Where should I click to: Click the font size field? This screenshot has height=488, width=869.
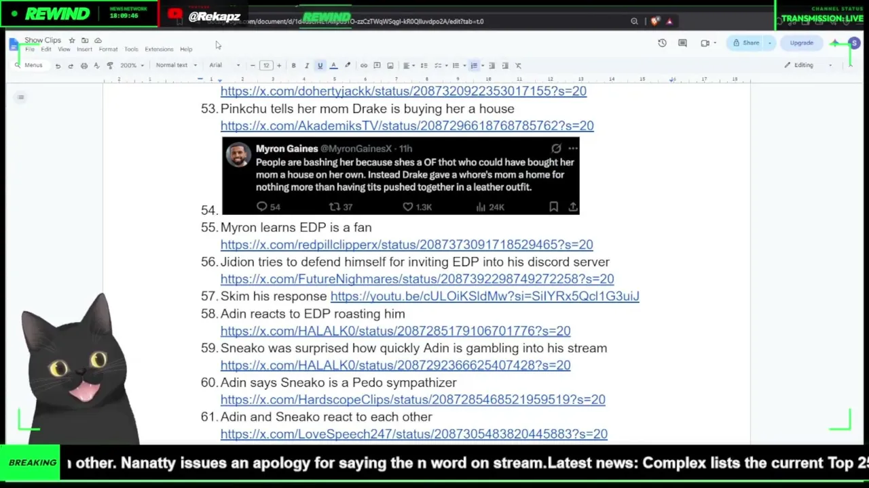266,66
